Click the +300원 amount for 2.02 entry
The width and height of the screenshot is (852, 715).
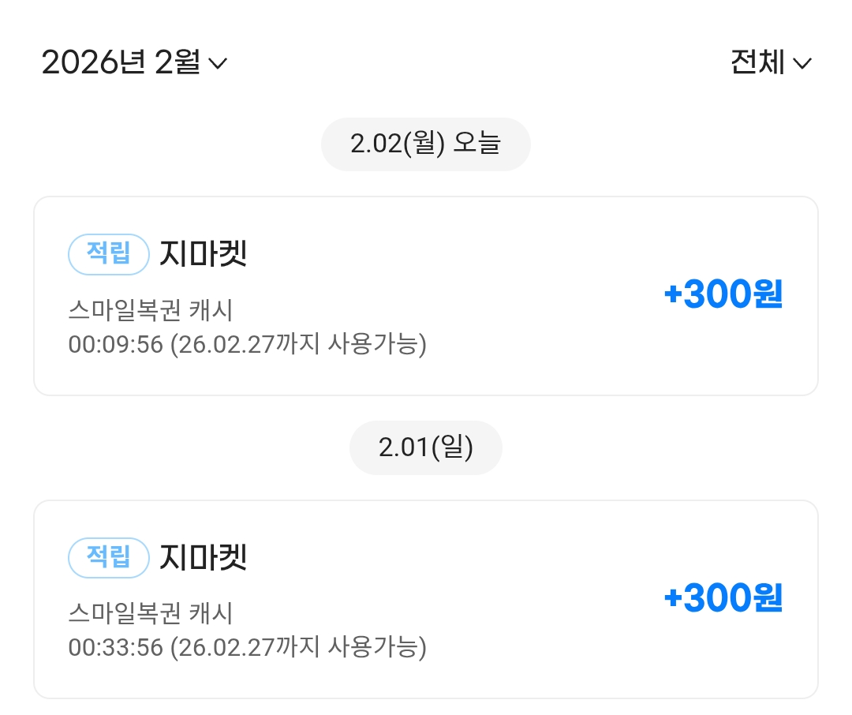723,295
